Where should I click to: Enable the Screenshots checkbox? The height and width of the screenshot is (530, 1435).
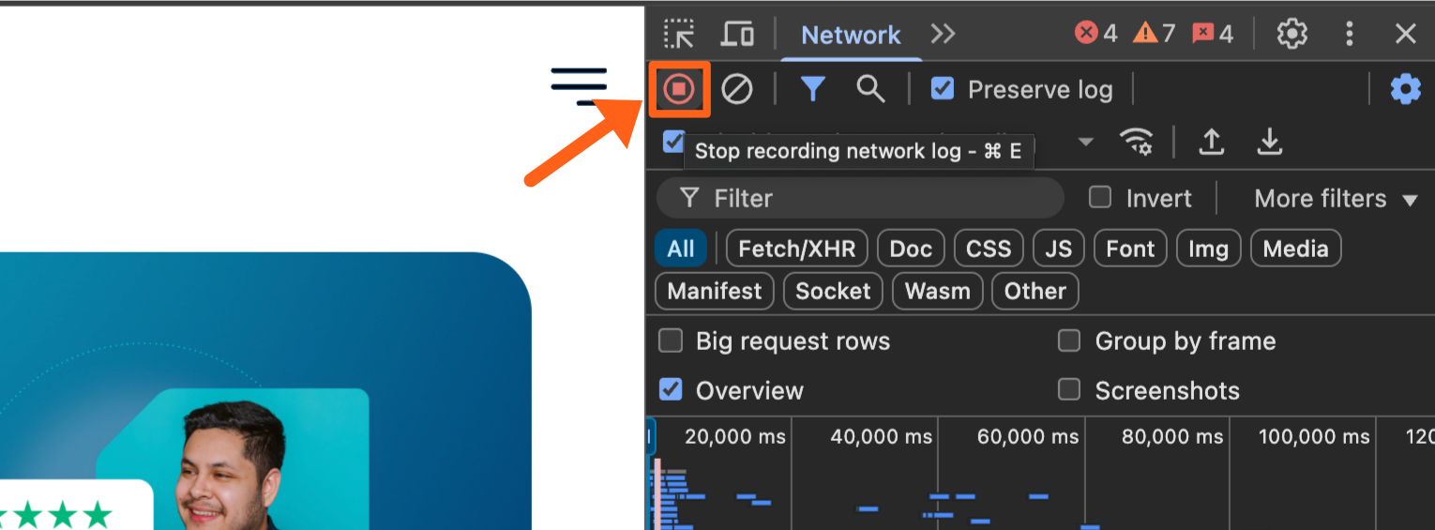point(1069,390)
